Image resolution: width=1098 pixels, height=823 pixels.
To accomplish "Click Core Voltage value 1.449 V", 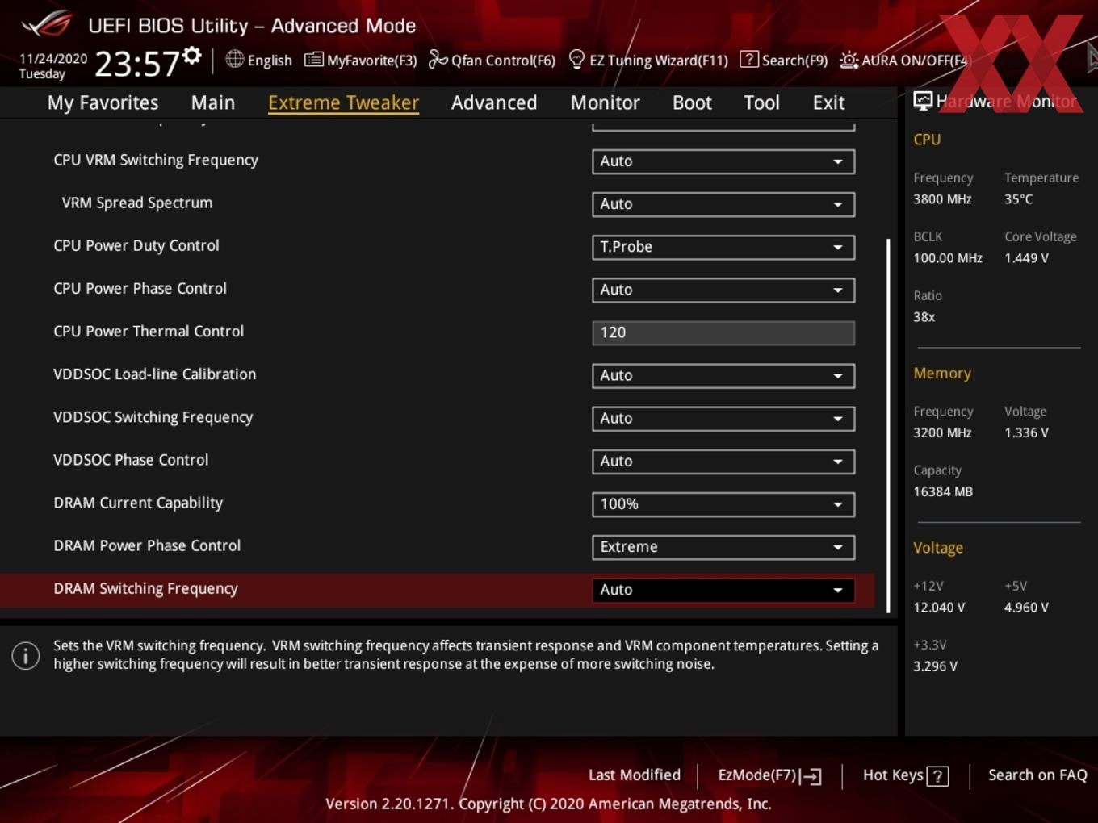I will coord(1026,258).
